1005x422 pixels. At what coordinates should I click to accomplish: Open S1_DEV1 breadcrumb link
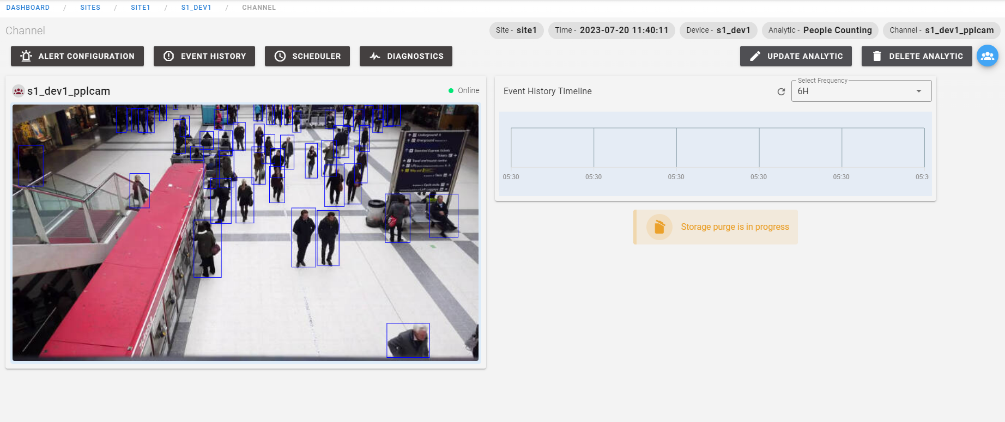pos(196,8)
